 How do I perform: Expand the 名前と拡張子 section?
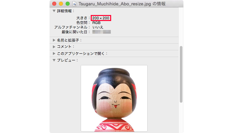[x=54, y=40]
